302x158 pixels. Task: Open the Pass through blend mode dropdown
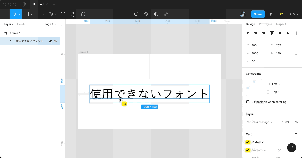(260, 122)
